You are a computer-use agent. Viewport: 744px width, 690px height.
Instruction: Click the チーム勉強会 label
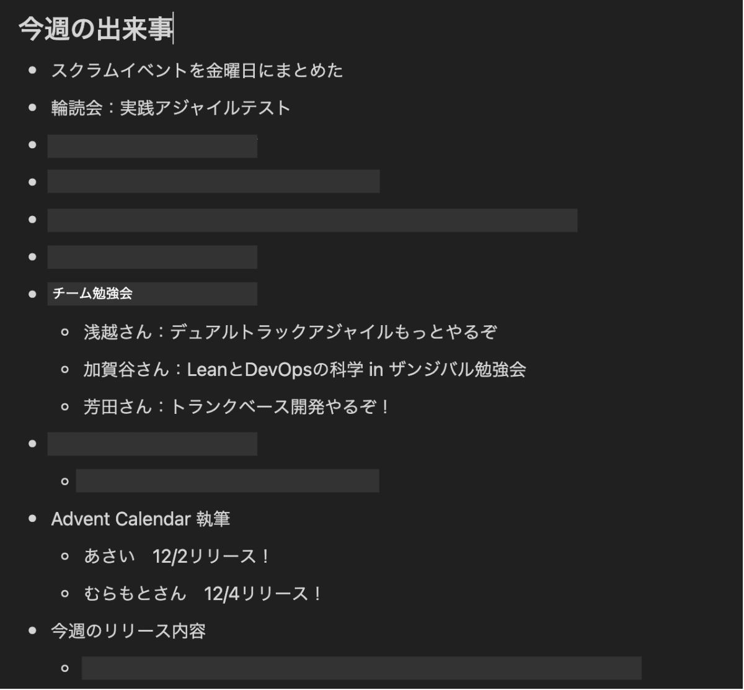click(92, 294)
